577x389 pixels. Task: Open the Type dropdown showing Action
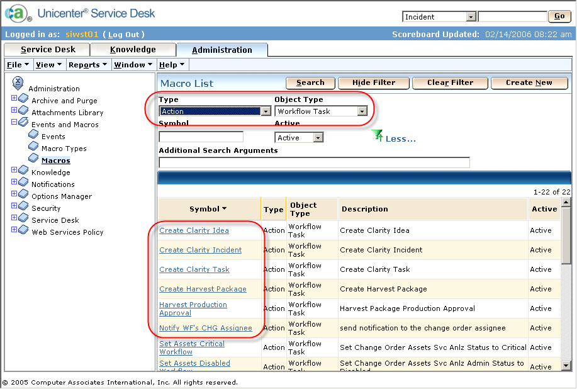click(x=266, y=111)
